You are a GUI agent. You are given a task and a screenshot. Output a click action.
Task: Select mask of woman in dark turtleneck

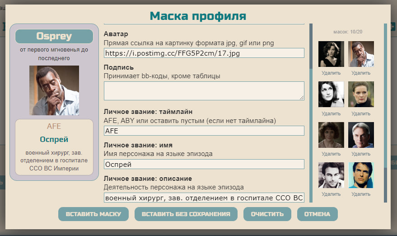[361, 94]
